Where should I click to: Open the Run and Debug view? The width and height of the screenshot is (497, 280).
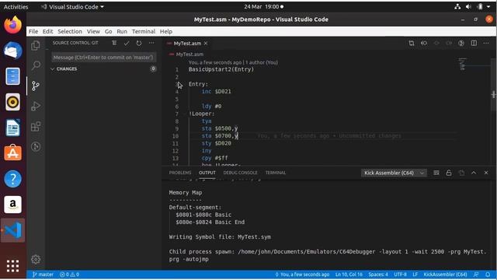(36, 106)
